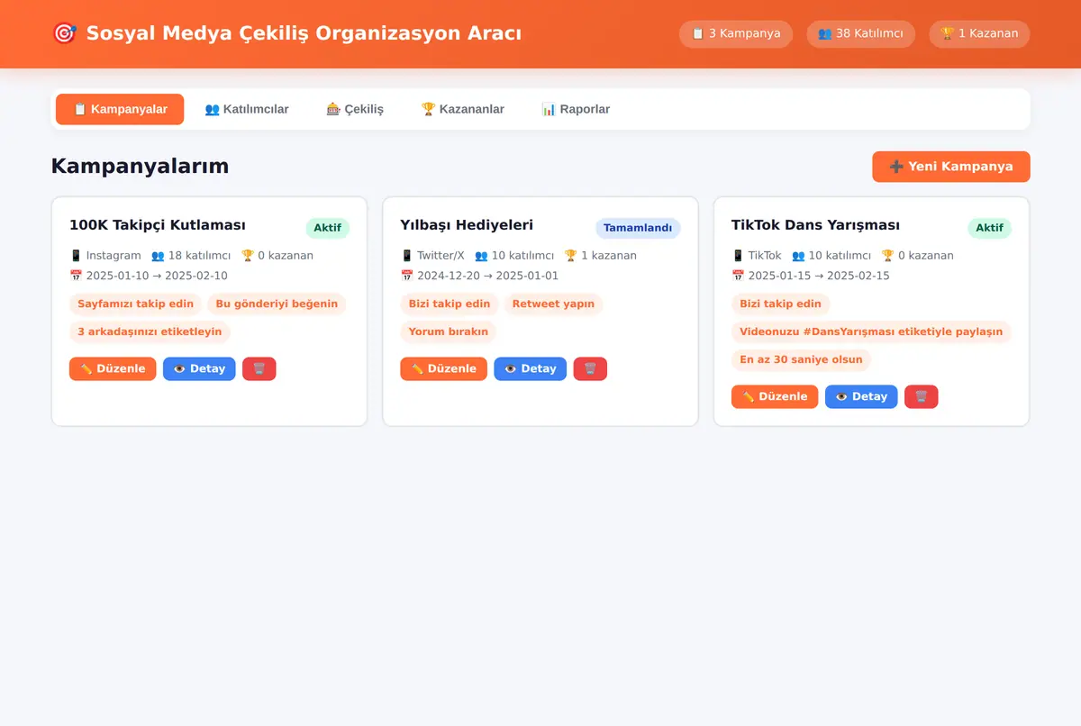Click Bizi takip edin tag in Yılbaşı Hediyeleri

pyautogui.click(x=450, y=304)
